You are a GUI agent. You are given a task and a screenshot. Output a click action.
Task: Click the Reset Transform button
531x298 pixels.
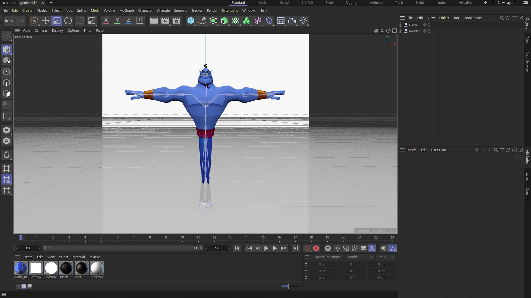tap(328, 257)
